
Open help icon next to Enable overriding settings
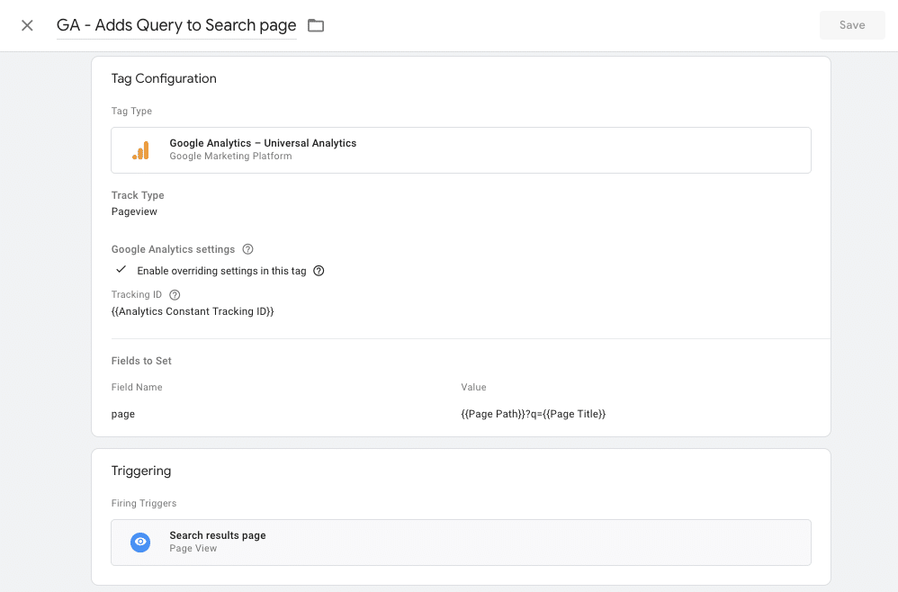(319, 271)
